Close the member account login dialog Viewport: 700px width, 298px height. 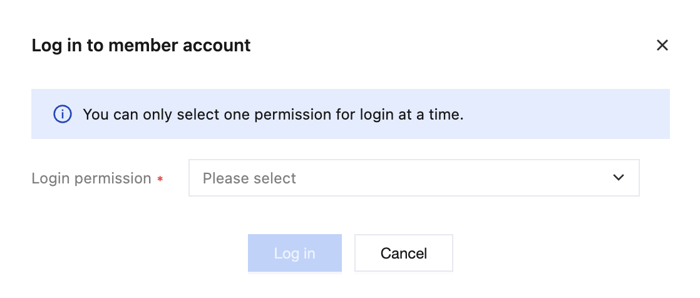click(662, 45)
